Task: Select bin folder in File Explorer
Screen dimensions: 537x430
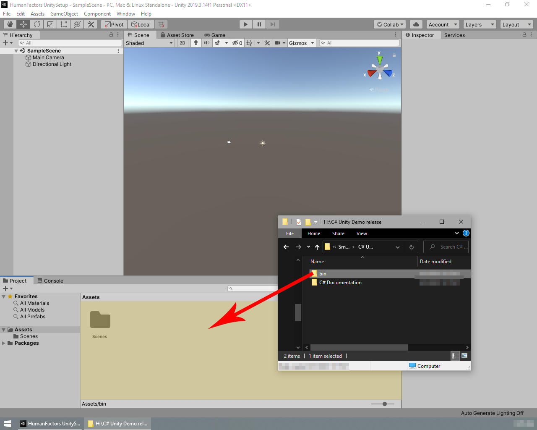Action: (x=323, y=274)
